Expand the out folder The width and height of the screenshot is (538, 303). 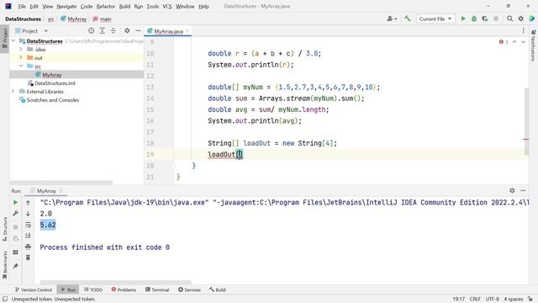tap(21, 58)
